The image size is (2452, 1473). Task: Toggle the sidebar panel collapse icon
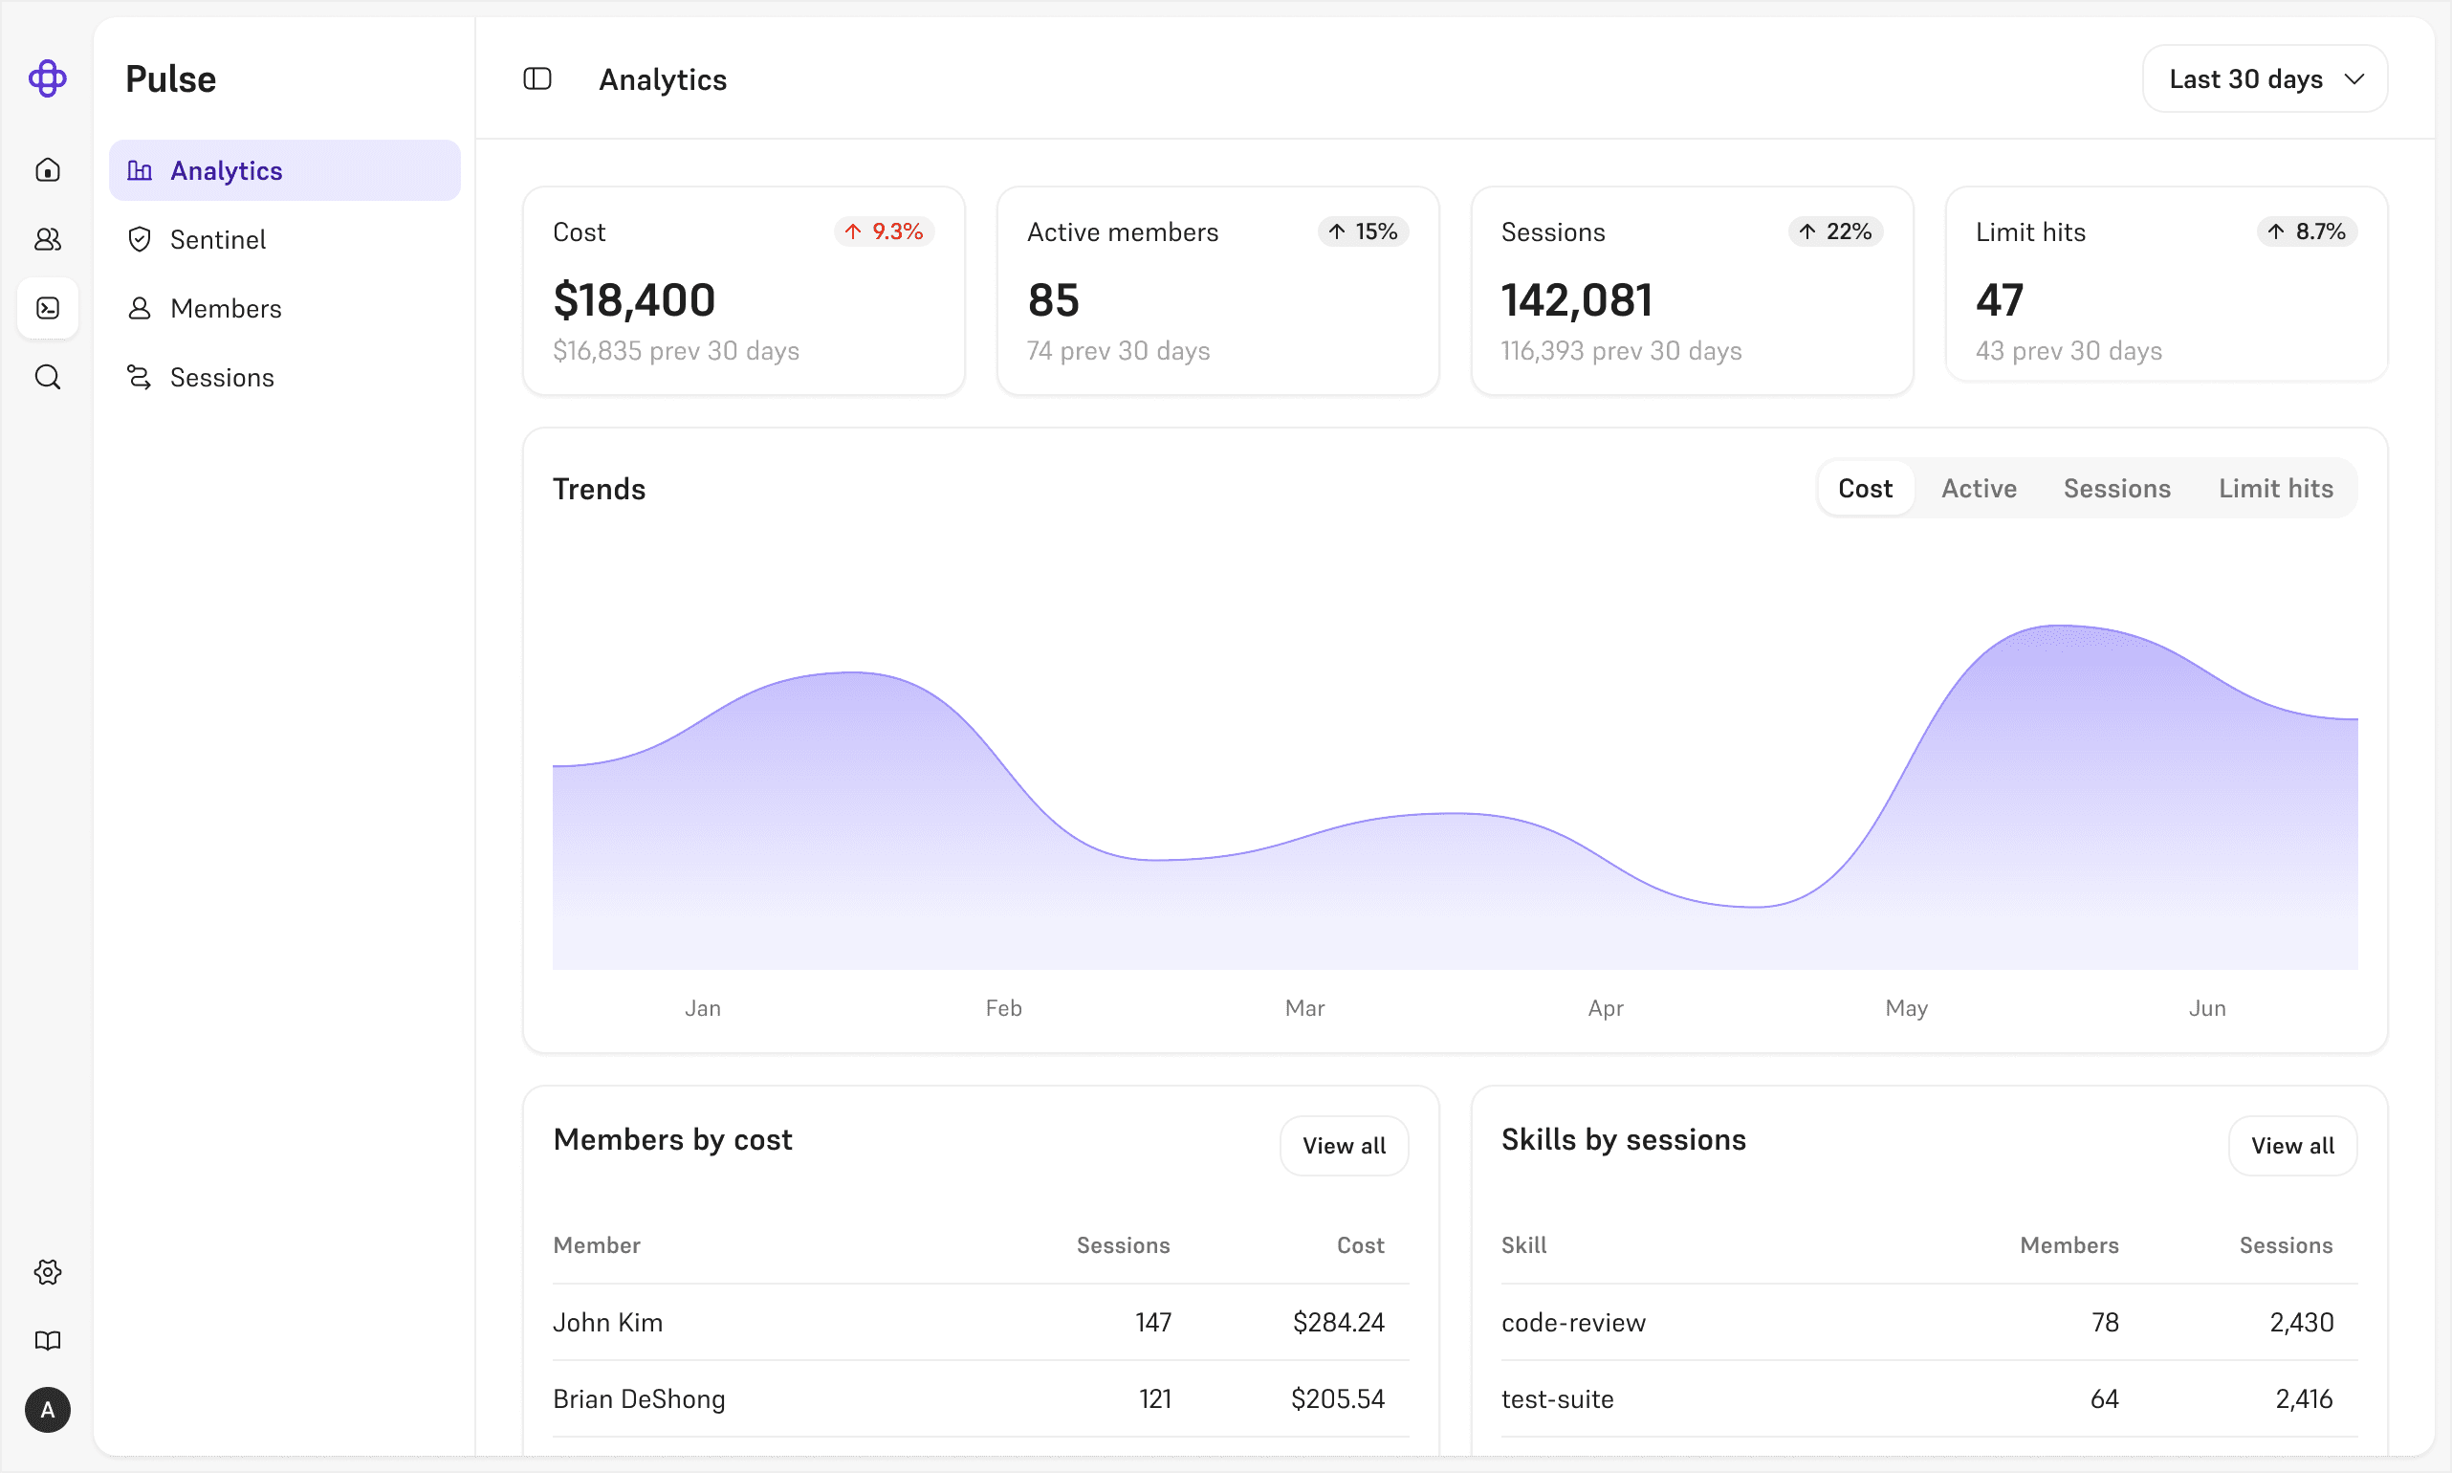click(536, 78)
